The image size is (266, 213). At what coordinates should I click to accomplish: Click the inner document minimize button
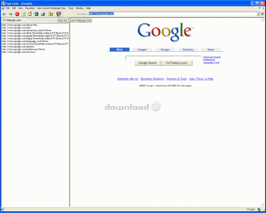[x=256, y=8]
